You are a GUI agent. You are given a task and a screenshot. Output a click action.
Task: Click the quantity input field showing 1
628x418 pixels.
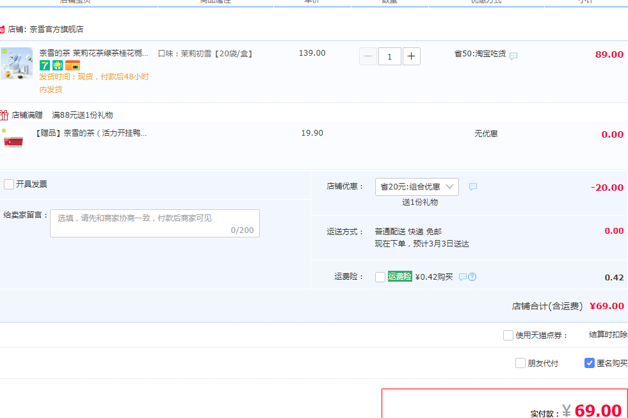click(x=390, y=56)
